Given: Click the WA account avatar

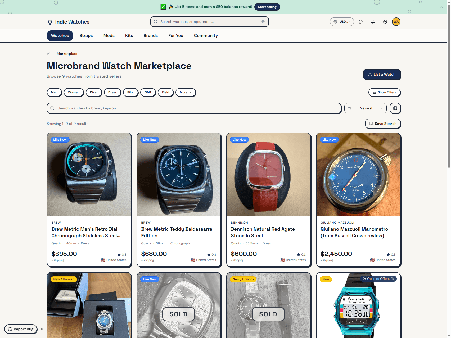Looking at the screenshot, I should (x=396, y=22).
